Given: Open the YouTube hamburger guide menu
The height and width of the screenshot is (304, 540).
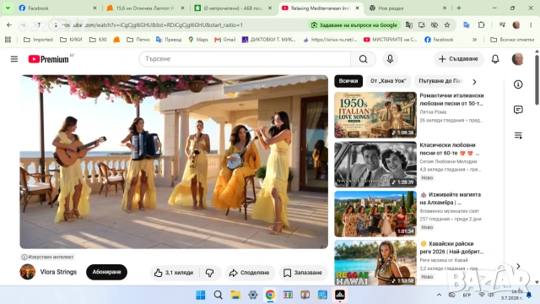Looking at the screenshot, I should (14, 59).
